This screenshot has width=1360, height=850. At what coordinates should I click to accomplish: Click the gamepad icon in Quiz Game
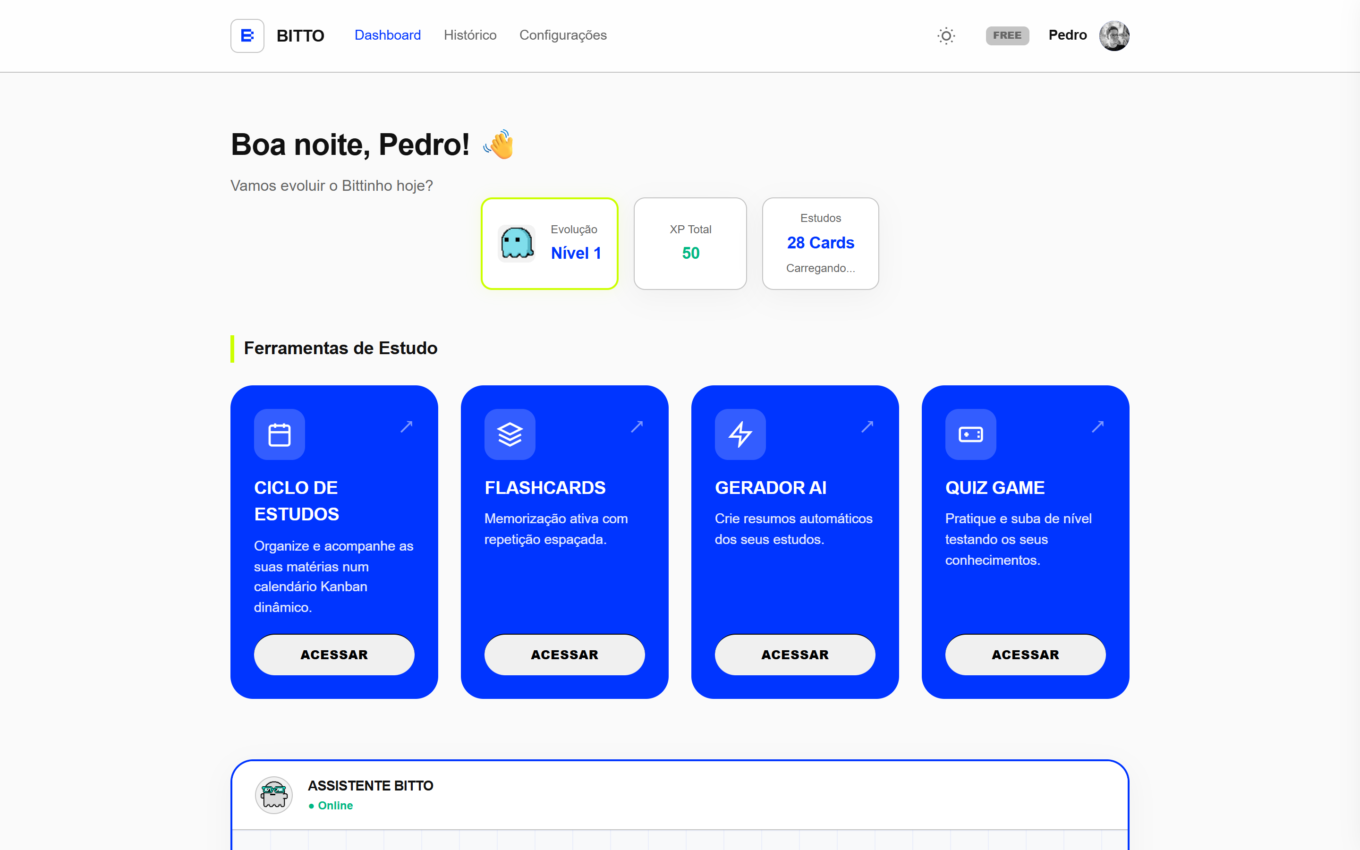point(970,434)
